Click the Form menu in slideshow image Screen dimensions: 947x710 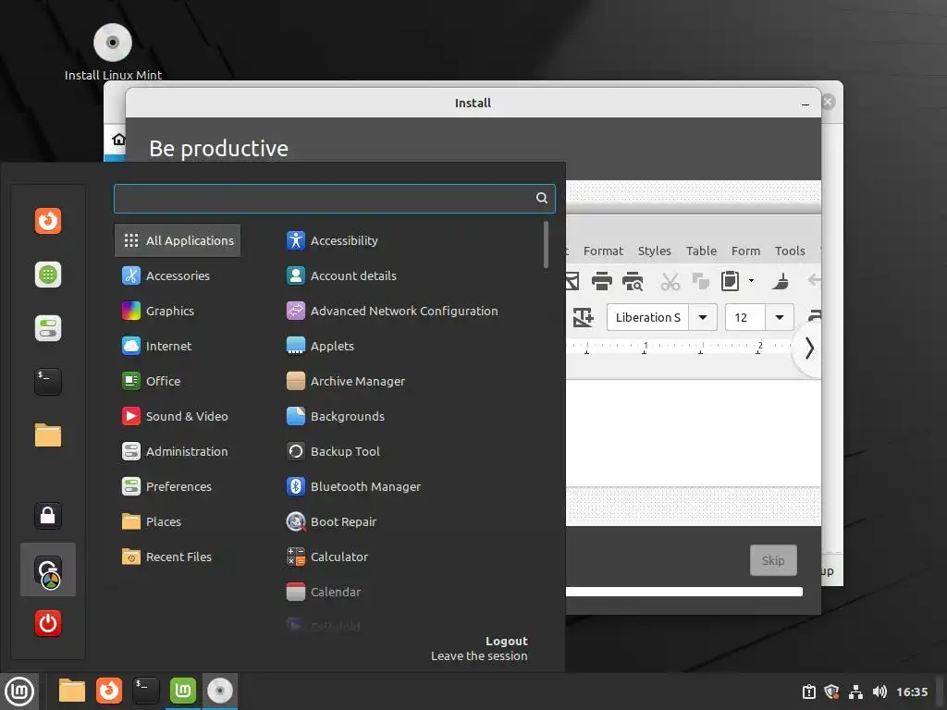pos(746,251)
